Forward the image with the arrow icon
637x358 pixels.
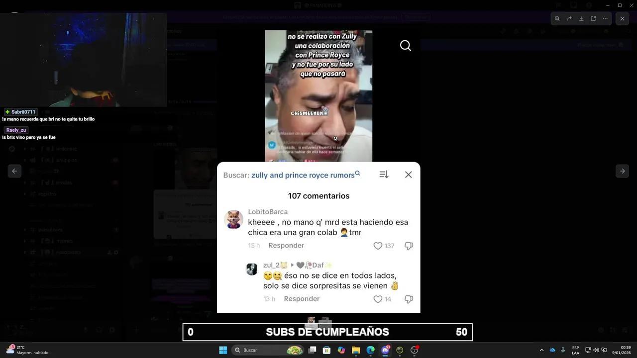(569, 18)
